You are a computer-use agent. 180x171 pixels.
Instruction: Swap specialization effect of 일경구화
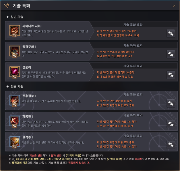point(171,54)
